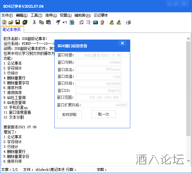Viewport: 192px width, 173px height.
Task: Click the line 11.窗口信息查看
Action: tap(17, 112)
